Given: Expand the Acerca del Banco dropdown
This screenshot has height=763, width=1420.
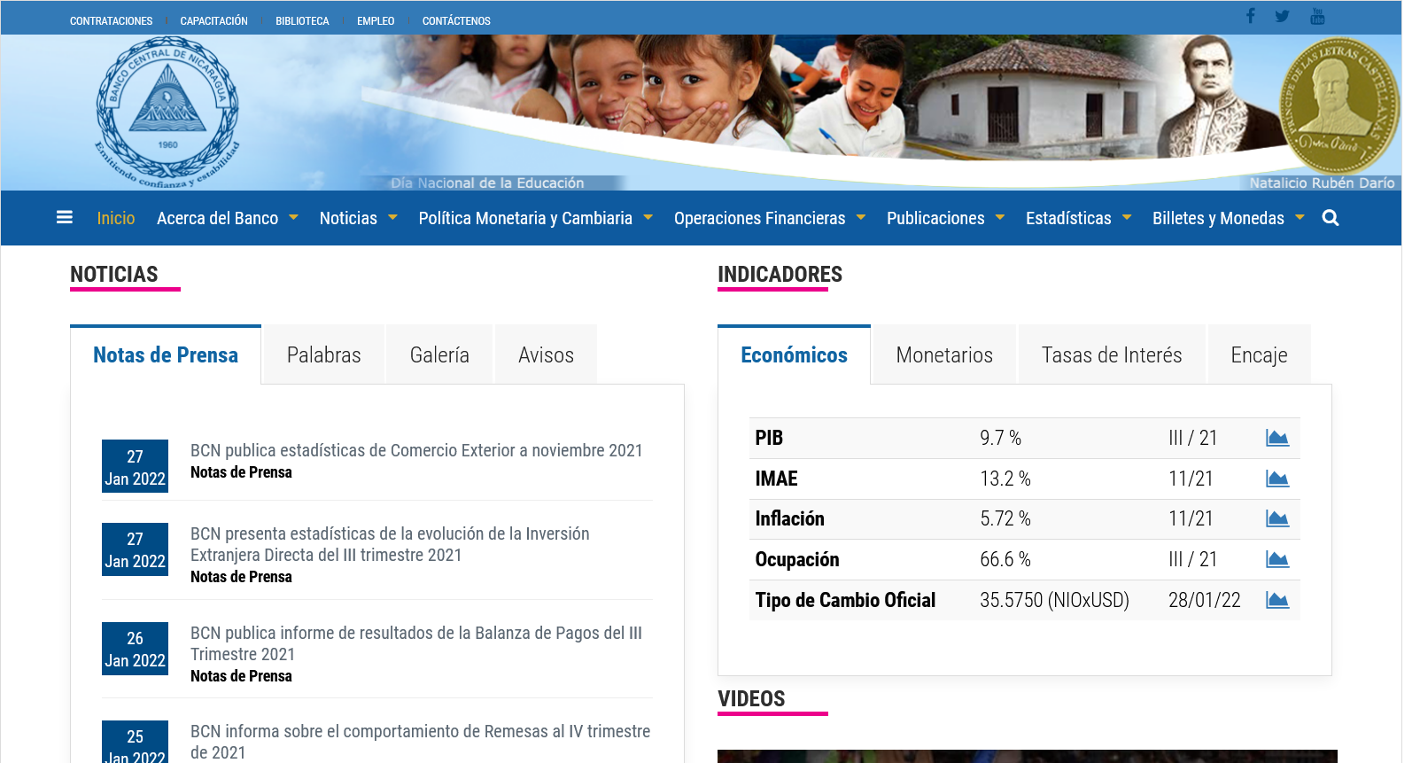Looking at the screenshot, I should pos(227,218).
